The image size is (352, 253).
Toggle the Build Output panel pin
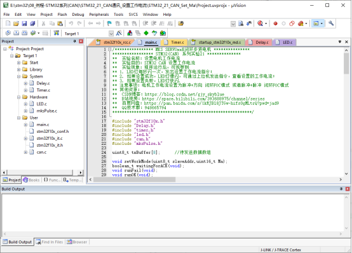click(341, 189)
